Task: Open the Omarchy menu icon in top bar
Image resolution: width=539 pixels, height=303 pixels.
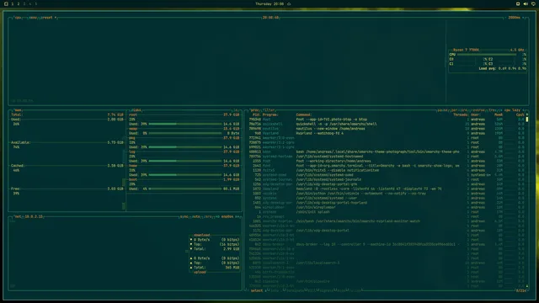Action: click(6, 3)
